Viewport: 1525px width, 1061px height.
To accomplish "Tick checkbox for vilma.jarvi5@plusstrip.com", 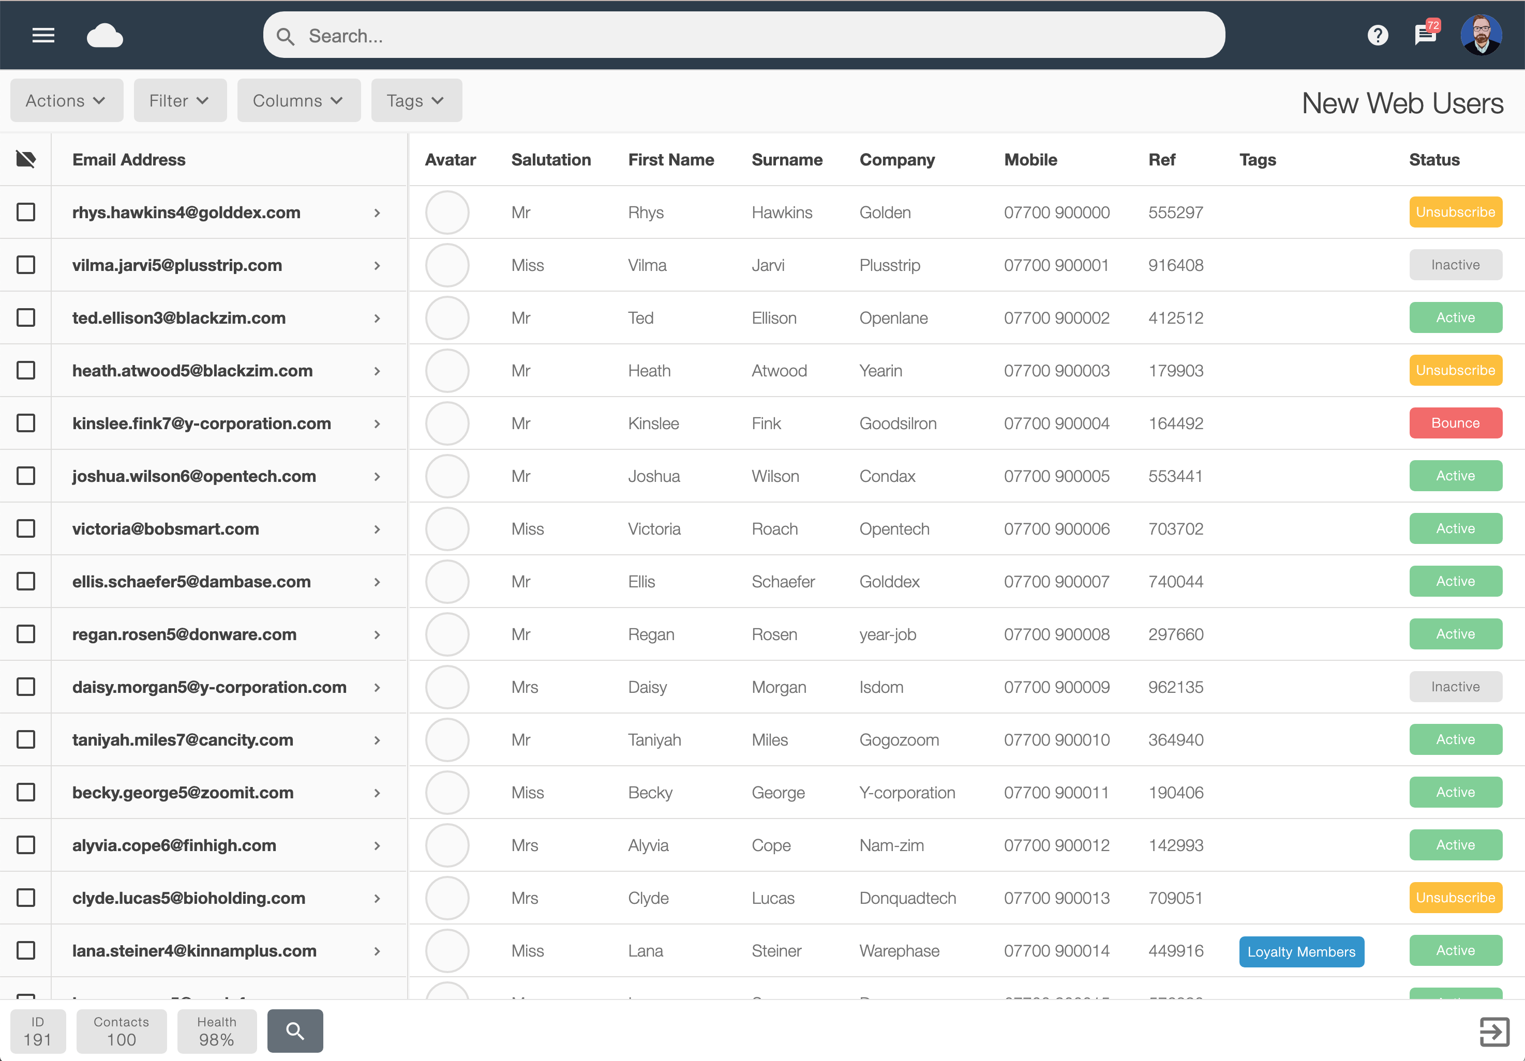I will point(26,265).
